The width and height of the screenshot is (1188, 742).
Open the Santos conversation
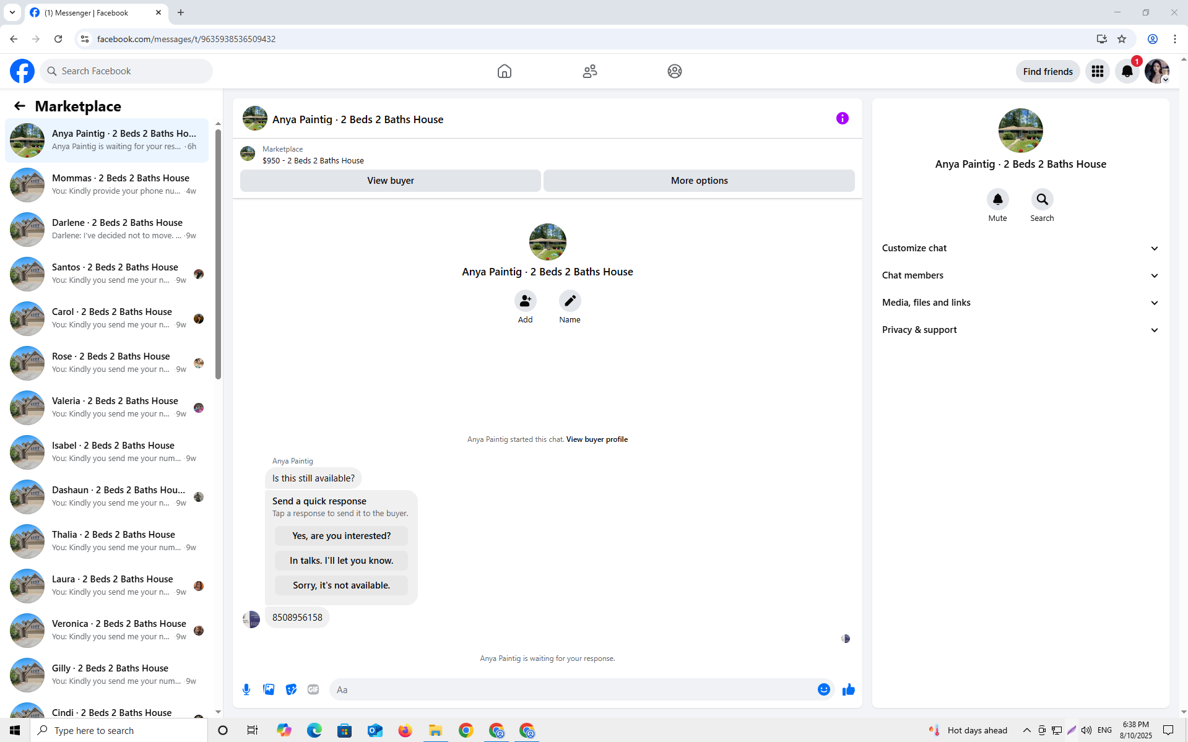point(106,274)
